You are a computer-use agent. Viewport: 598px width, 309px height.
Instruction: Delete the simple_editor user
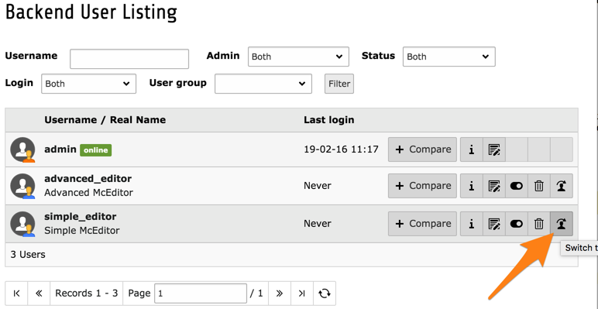(539, 224)
